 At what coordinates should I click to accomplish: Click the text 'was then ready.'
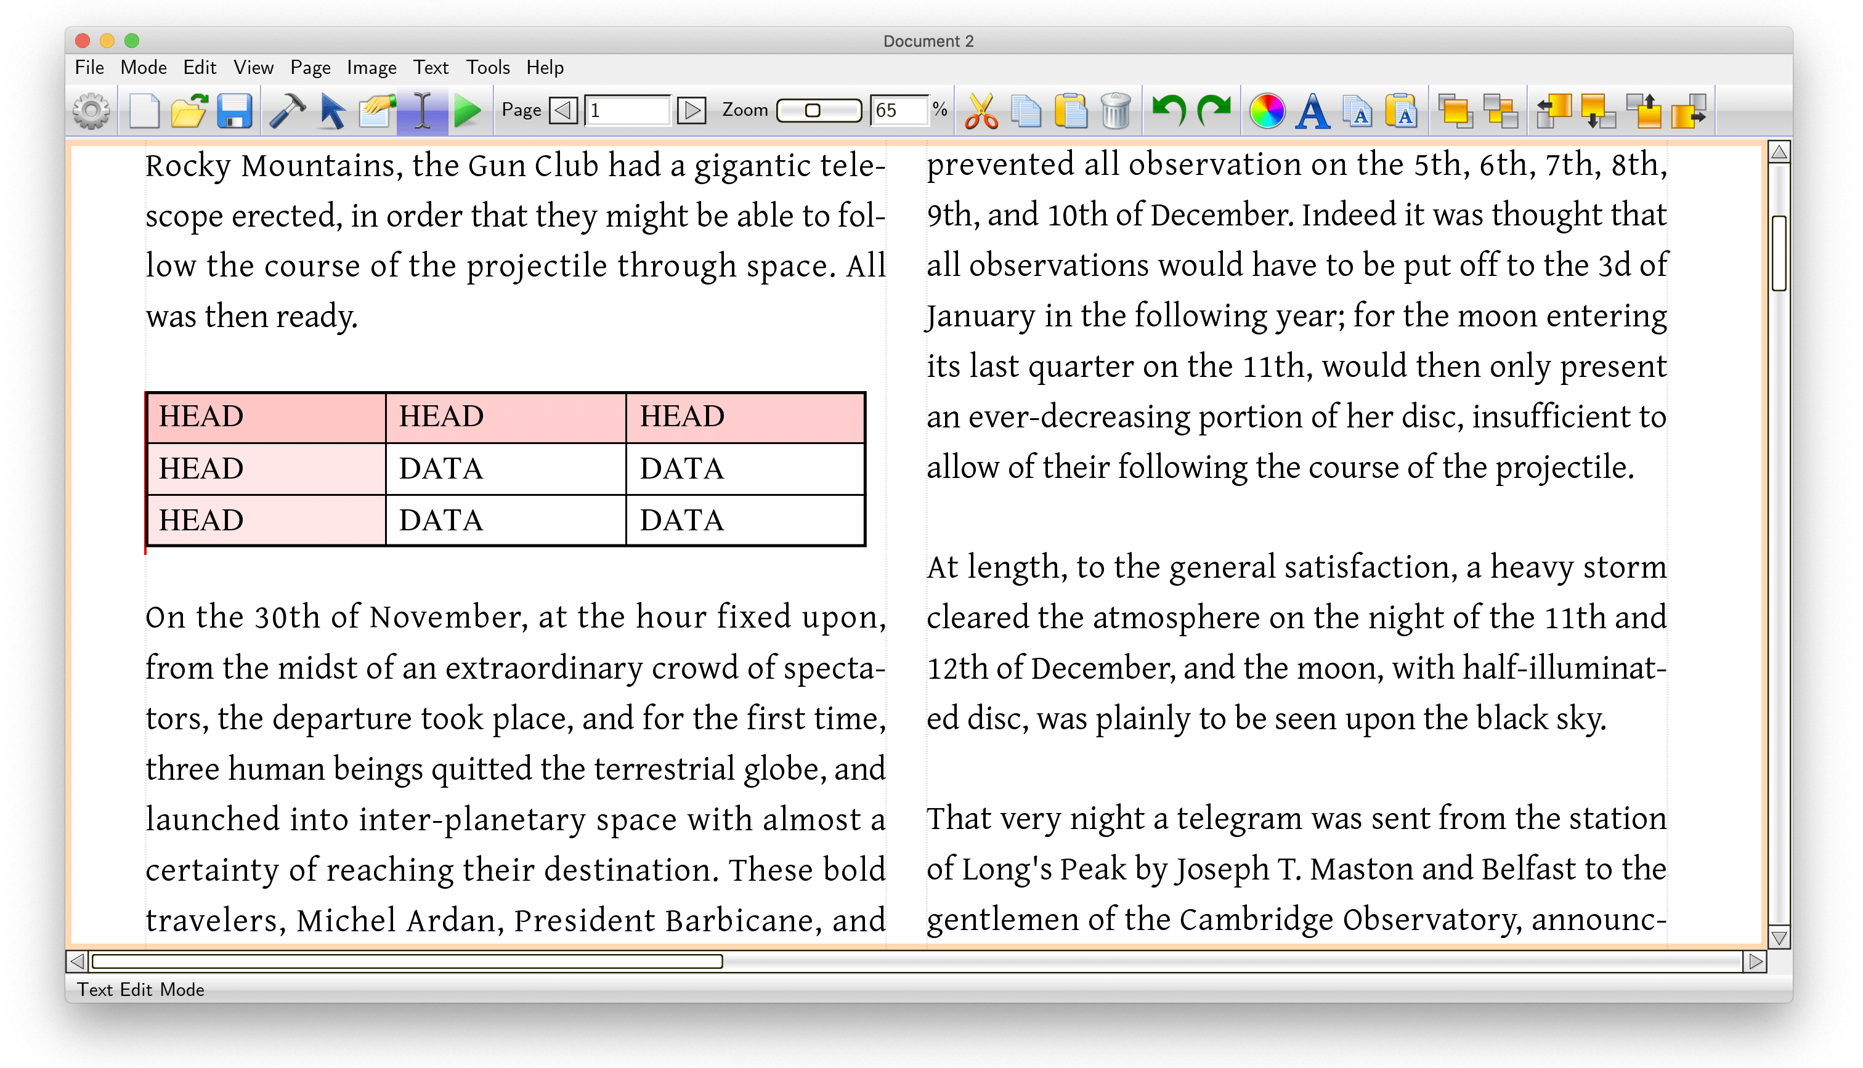[x=251, y=317]
